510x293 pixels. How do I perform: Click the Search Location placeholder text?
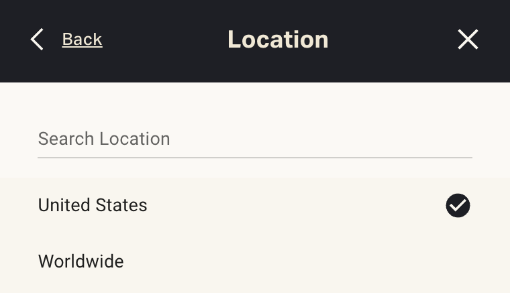click(104, 139)
